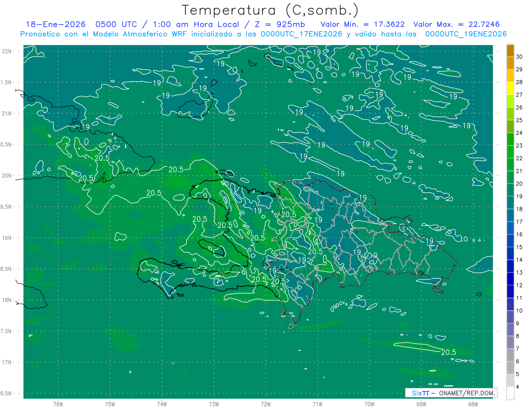Image resolution: width=531 pixels, height=410 pixels.
Task: Click Valor Min. = 17.3622
Action: click(x=362, y=24)
